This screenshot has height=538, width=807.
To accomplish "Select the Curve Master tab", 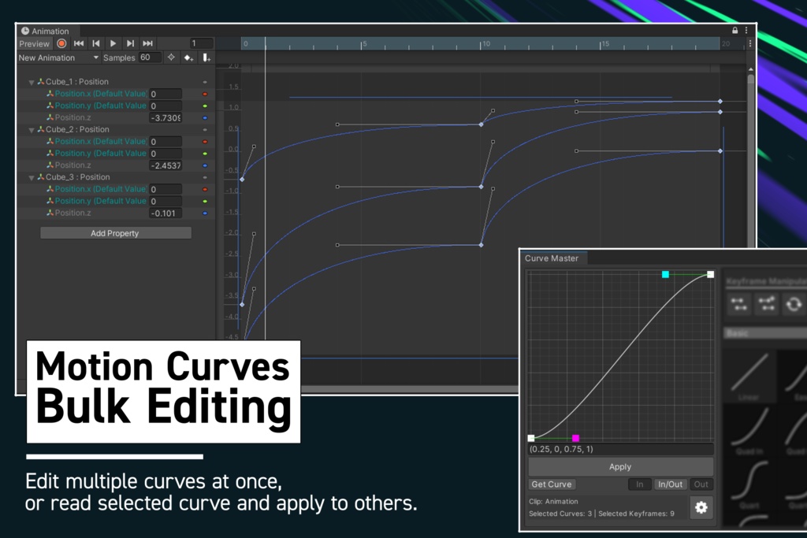I will click(552, 258).
